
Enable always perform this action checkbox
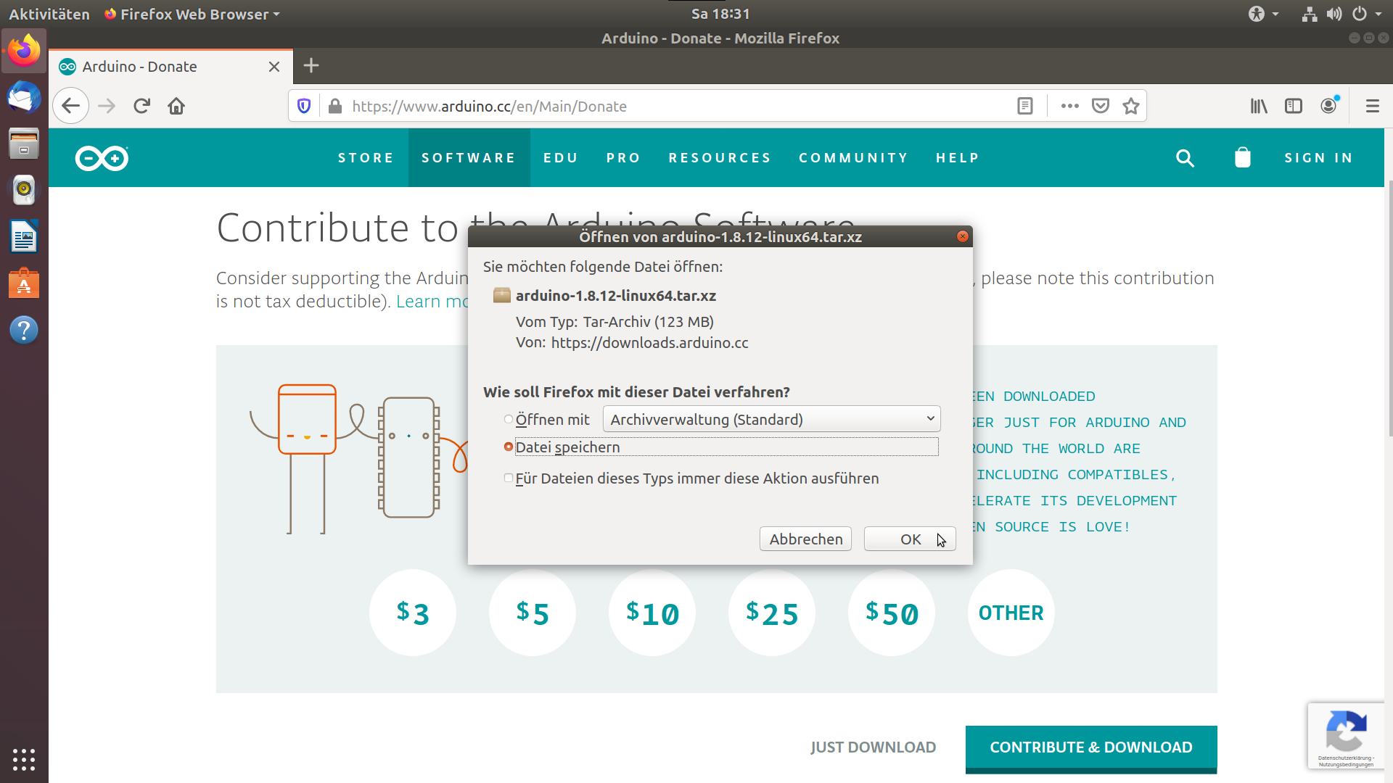[509, 478]
